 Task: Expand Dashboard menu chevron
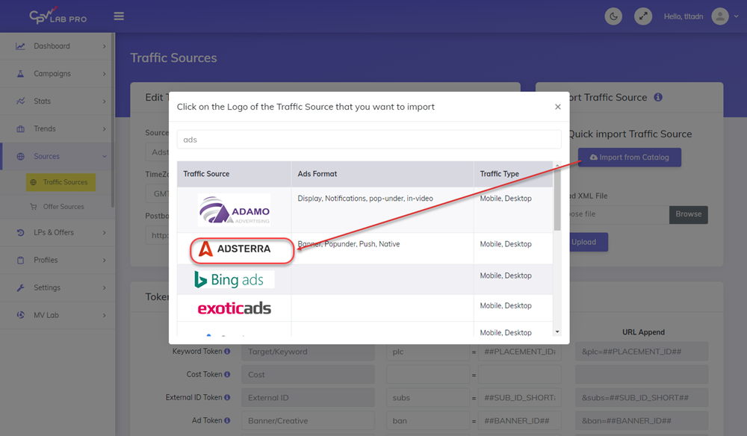click(x=105, y=46)
